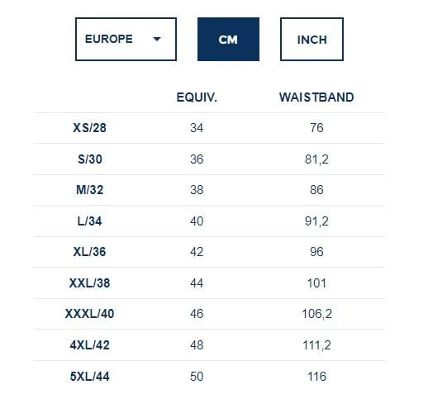This screenshot has width=428, height=413.
Task: Switch units to INCH
Action: click(311, 39)
